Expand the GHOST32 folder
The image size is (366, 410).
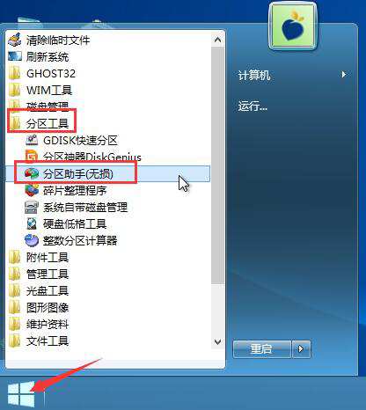point(42,73)
